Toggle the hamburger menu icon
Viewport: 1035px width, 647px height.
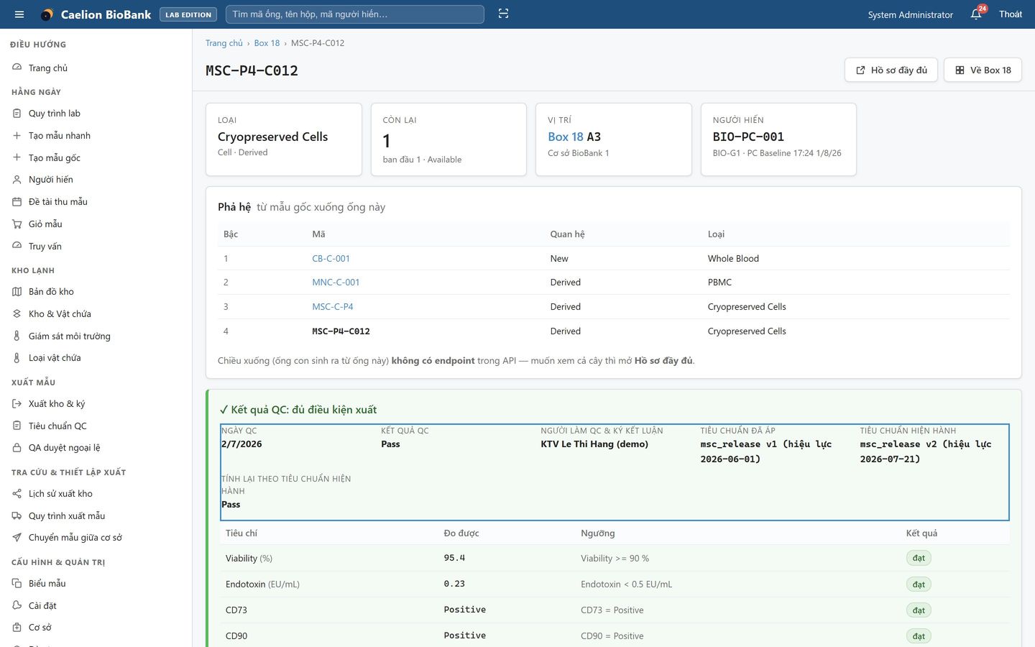coord(19,14)
